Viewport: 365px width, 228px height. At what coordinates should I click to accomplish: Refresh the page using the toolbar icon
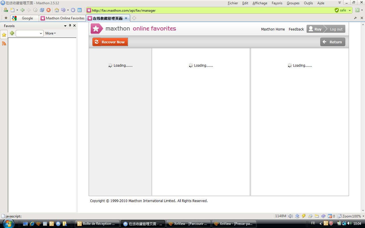[x=42, y=10]
